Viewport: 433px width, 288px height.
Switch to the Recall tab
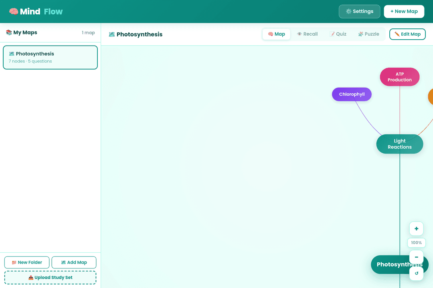(307, 34)
